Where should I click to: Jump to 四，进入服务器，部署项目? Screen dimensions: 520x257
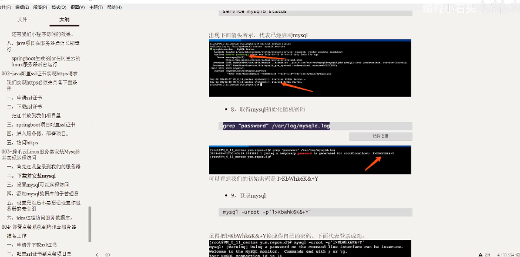[38, 134]
